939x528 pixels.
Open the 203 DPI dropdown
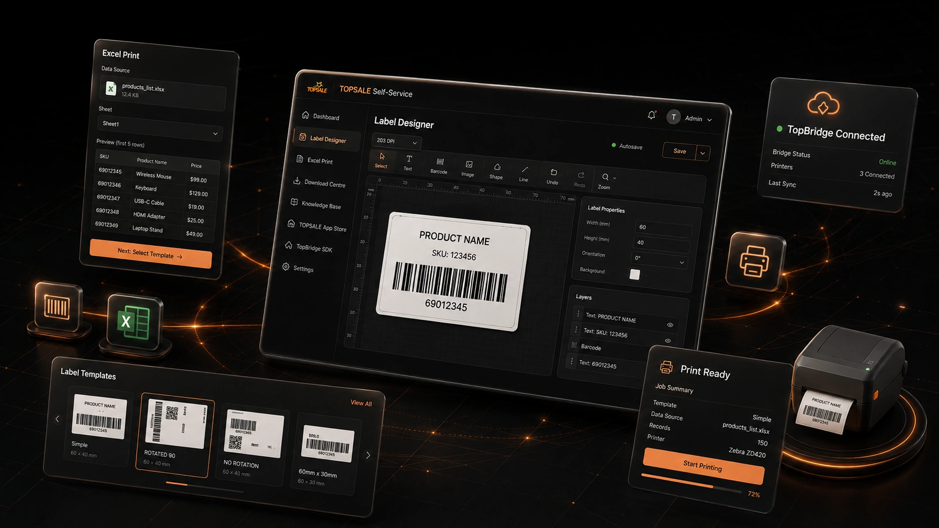click(x=397, y=141)
